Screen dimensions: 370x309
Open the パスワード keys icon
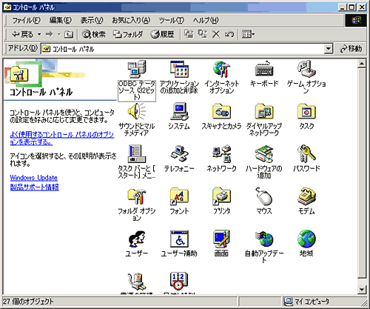pyautogui.click(x=306, y=154)
